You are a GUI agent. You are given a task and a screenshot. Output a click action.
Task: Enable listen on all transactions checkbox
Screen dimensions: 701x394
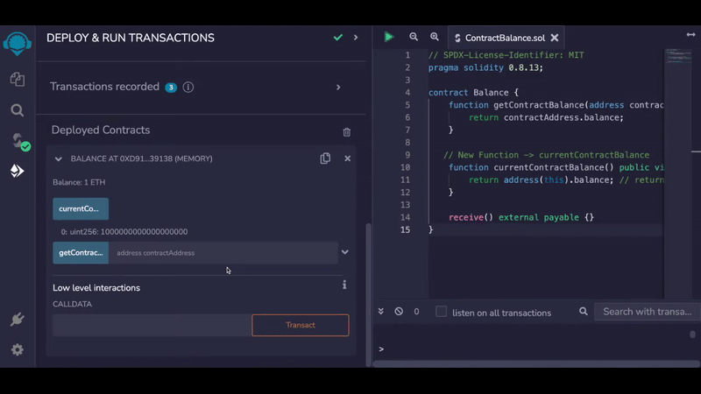[442, 312]
